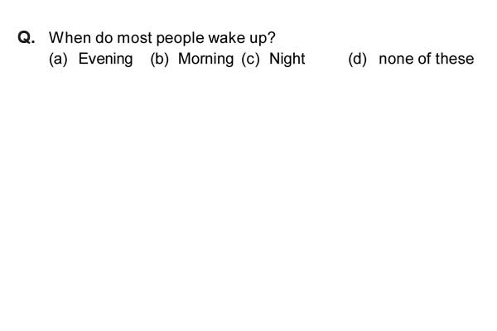
Task: Click the (a) option label
Action: 58,60
